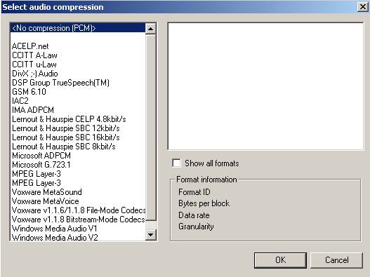Select the second MPEG Layer-3 entry
The image size is (370, 277).
point(78,183)
